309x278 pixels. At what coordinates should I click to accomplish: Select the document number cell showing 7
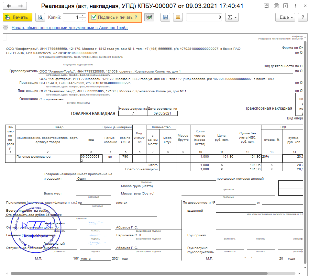pyautogui.click(x=133, y=113)
